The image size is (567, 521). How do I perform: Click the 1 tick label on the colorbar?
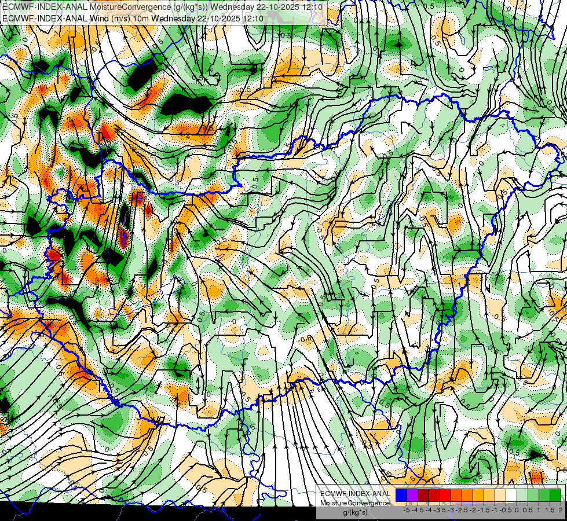tap(539, 510)
